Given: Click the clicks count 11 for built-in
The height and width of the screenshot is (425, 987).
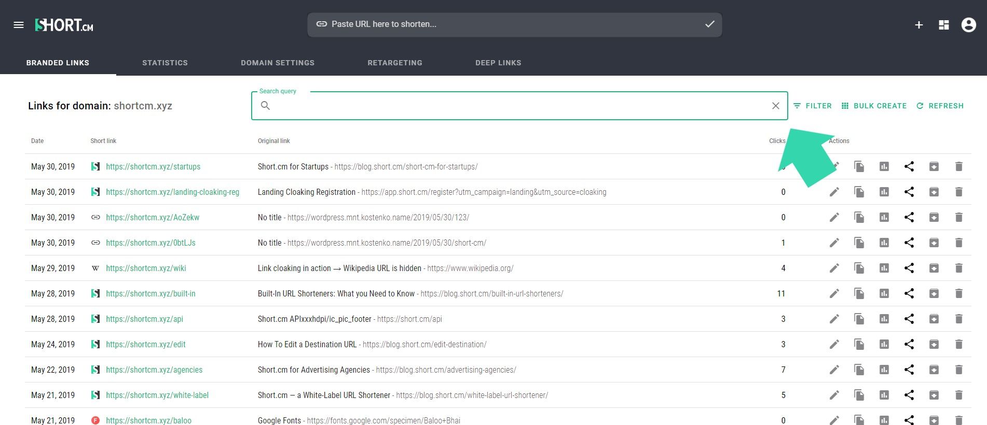Looking at the screenshot, I should [781, 293].
